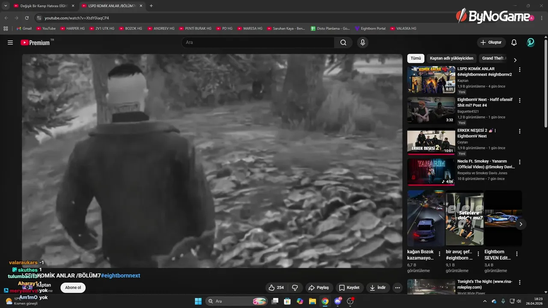Viewport: 548px width, 308px height.
Task: Save video to playlist with Kaydet
Action: (349, 288)
